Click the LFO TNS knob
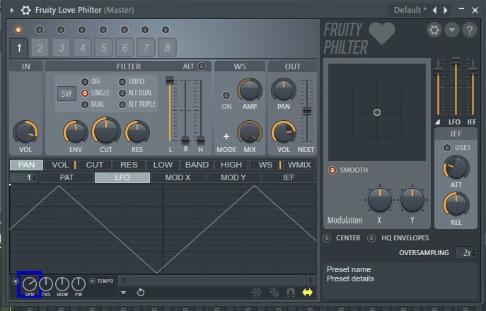 (46, 284)
